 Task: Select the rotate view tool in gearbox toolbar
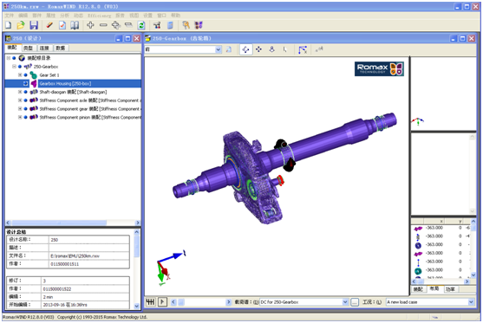pyautogui.click(x=245, y=49)
